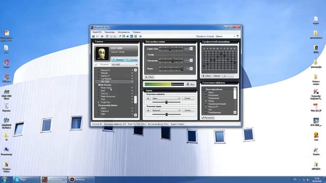Click the XSD-3000 alien avatar thumbnail
The height and width of the screenshot is (183, 326).
pos(102,53)
